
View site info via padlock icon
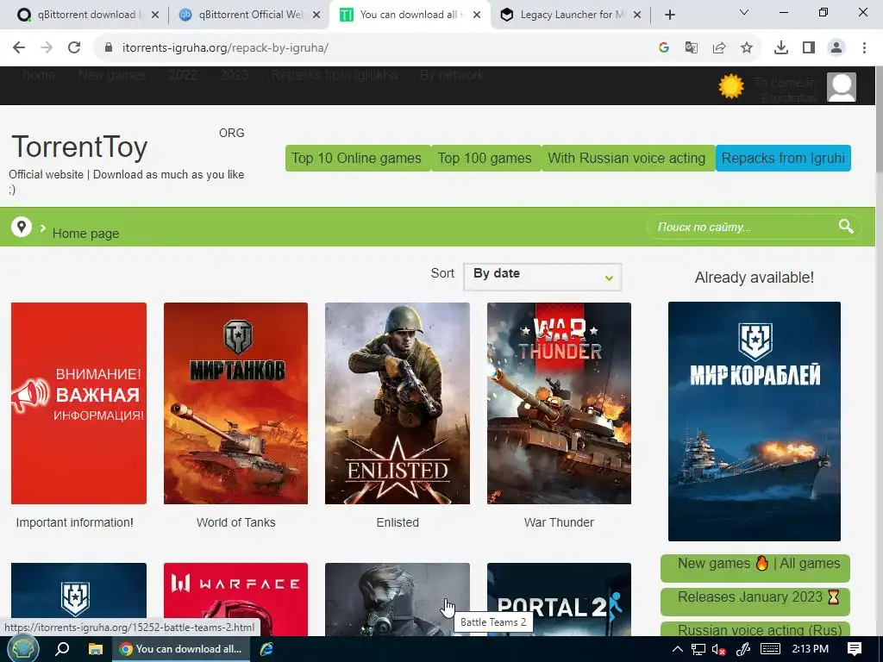tap(109, 48)
